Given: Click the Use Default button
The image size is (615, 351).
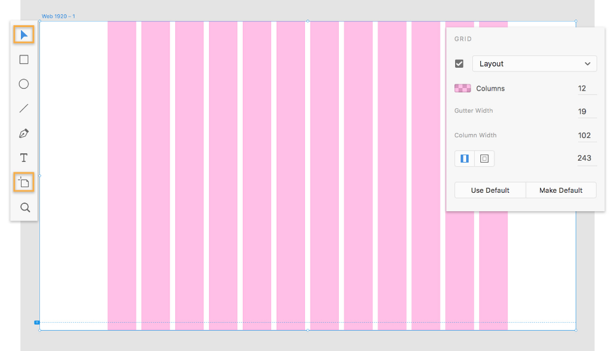Looking at the screenshot, I should pos(490,190).
